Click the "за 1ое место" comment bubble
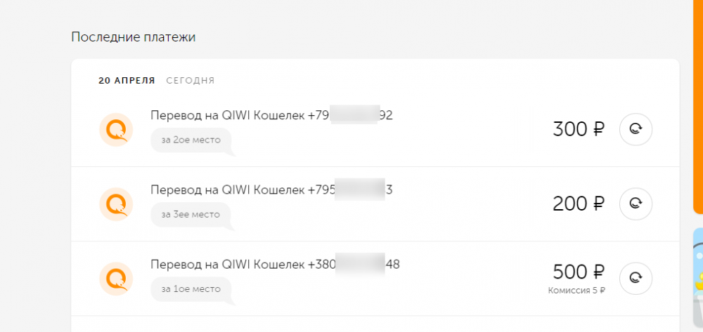 click(191, 288)
